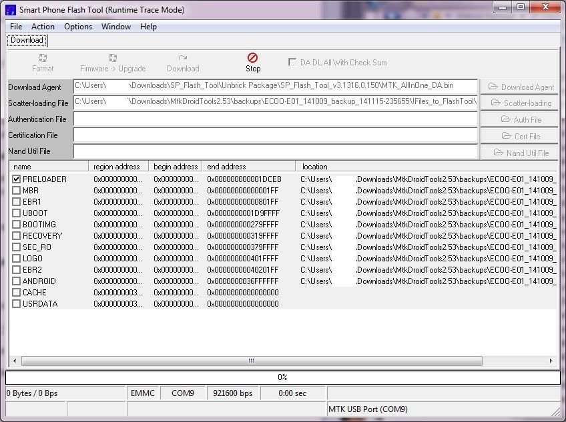Click the Smart Phone Flash Tool title icon
Screen dimensions: 566x422
pos(11,10)
